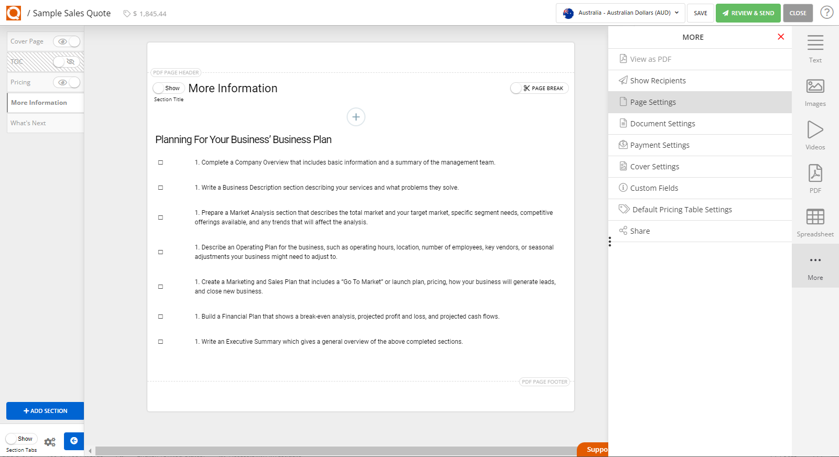Viewport: 839px width, 457px height.
Task: Open the Australian Dollars currency dropdown
Action: point(620,13)
